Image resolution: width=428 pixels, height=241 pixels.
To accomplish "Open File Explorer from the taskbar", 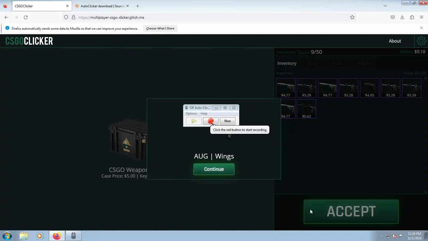I will click(x=24, y=236).
